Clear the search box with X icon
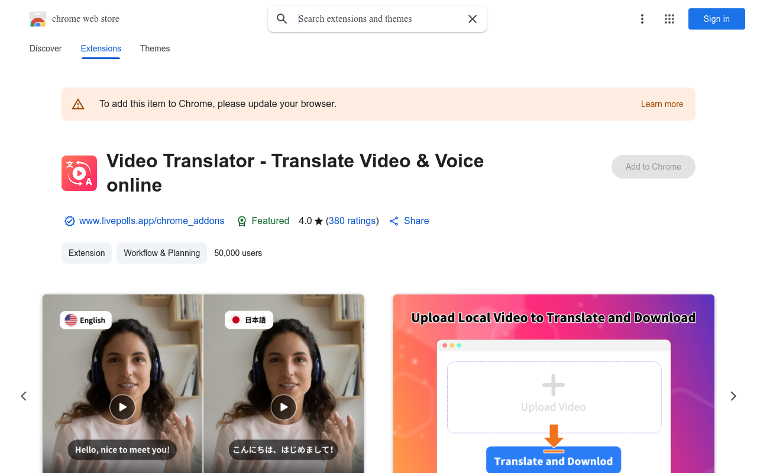 [x=473, y=19]
